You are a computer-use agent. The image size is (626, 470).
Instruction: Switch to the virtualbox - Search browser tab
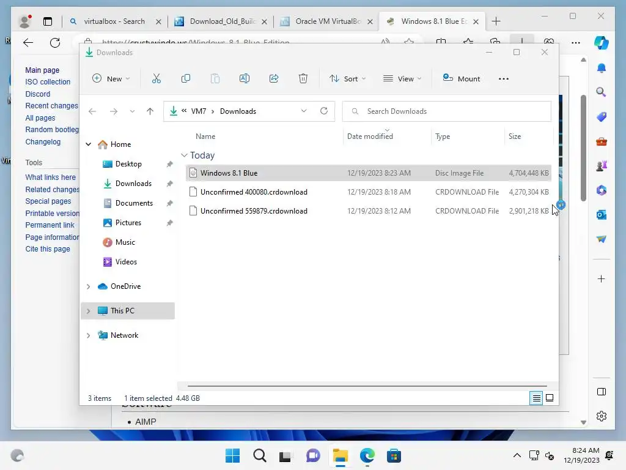pyautogui.click(x=114, y=21)
